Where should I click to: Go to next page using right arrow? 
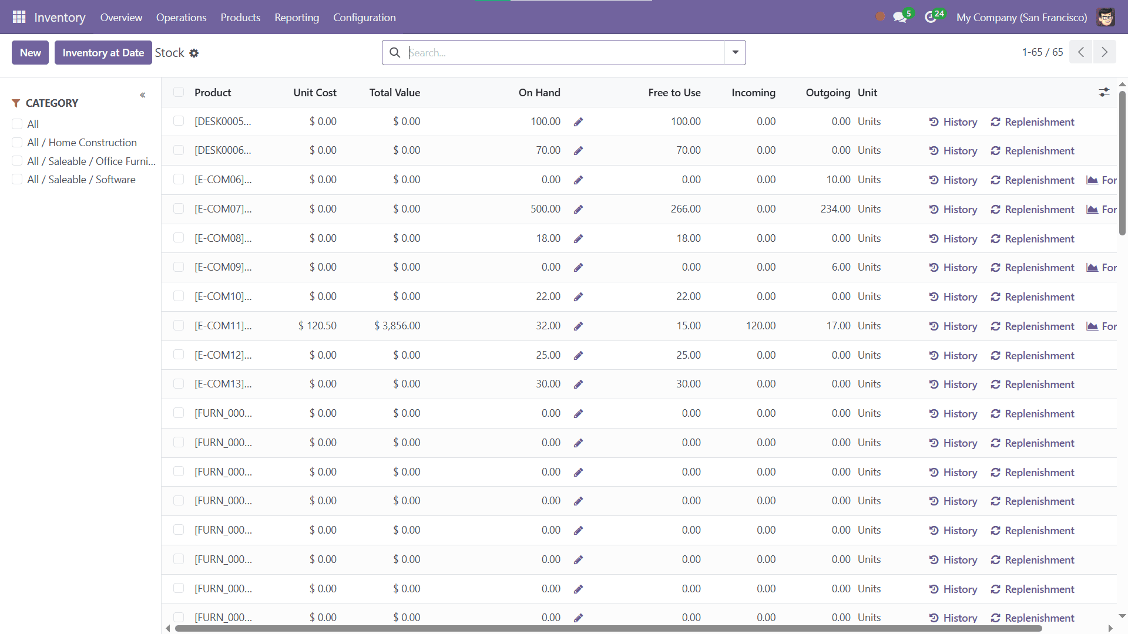[x=1105, y=52]
